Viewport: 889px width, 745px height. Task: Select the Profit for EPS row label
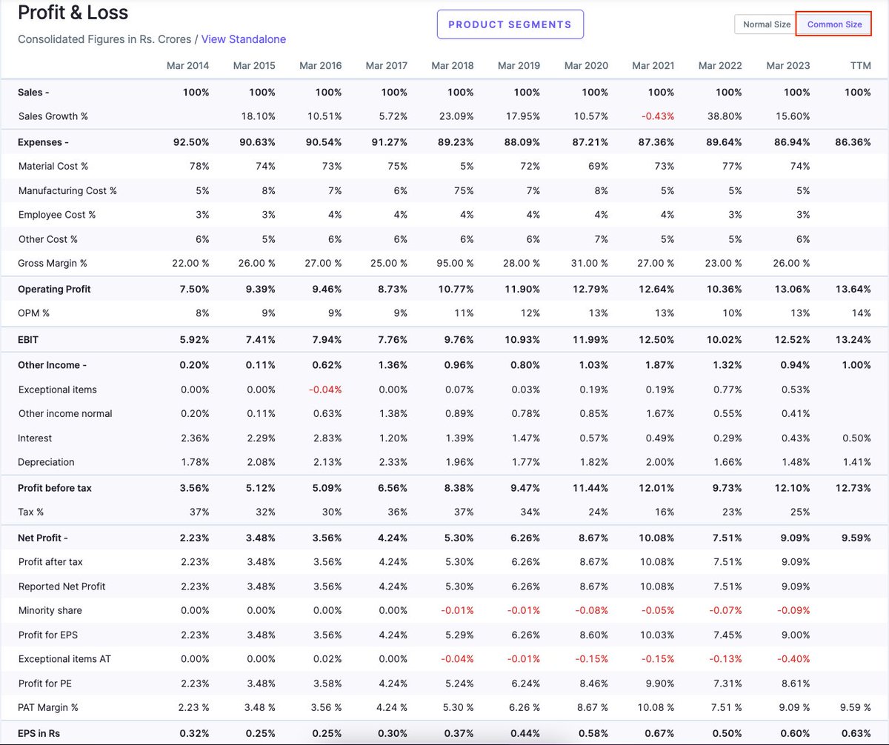coord(48,635)
